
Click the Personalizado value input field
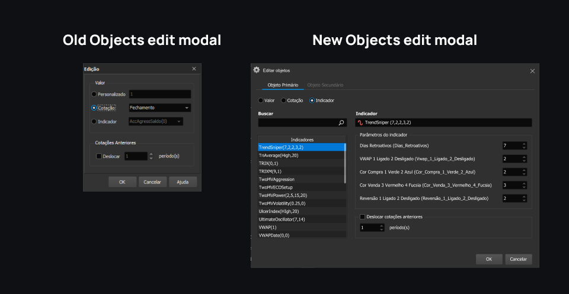[x=160, y=94]
